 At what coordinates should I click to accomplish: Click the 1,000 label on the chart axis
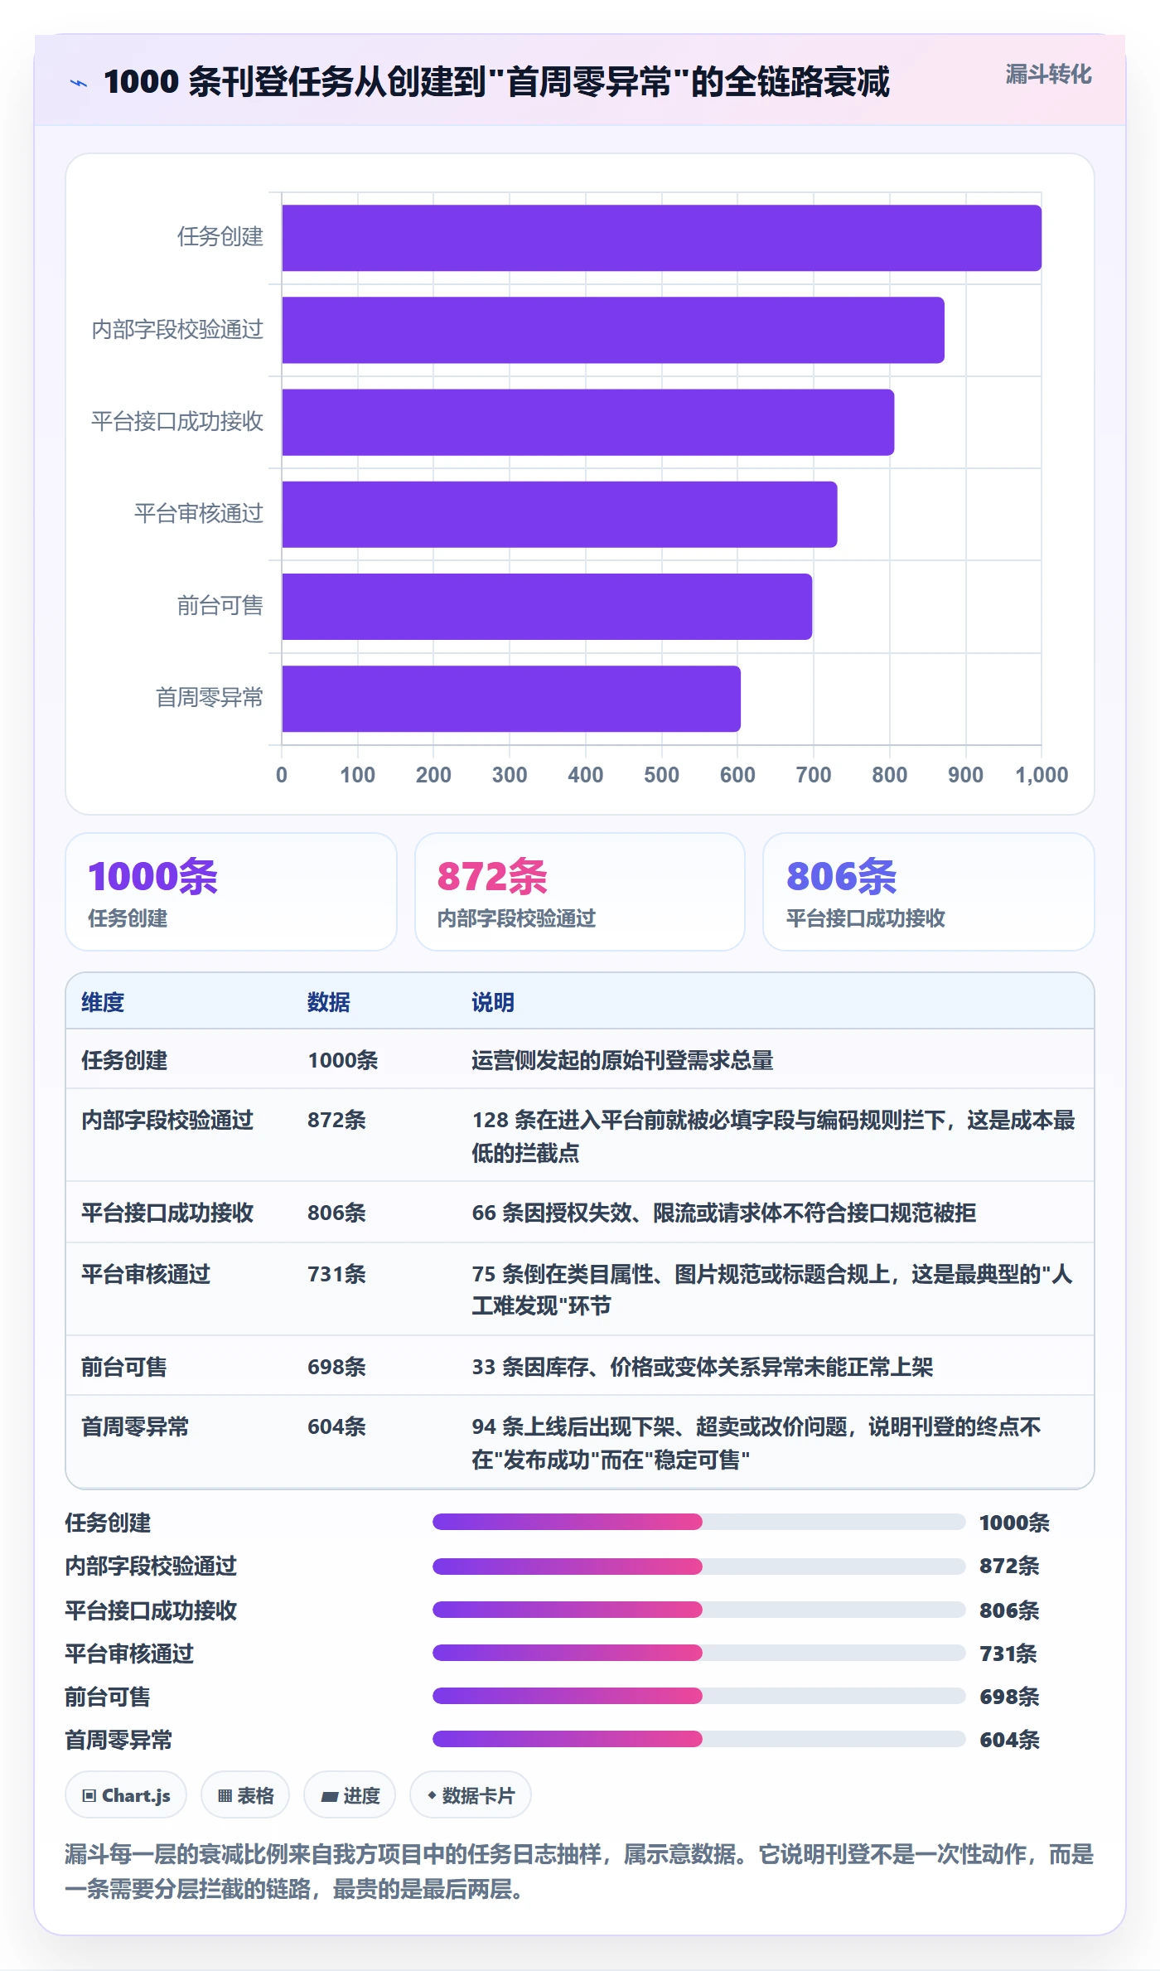tap(1042, 775)
